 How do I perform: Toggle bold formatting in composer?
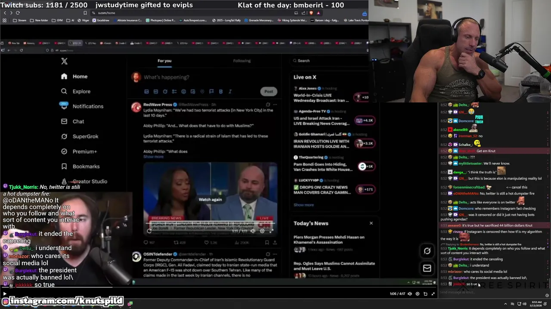coord(221,91)
